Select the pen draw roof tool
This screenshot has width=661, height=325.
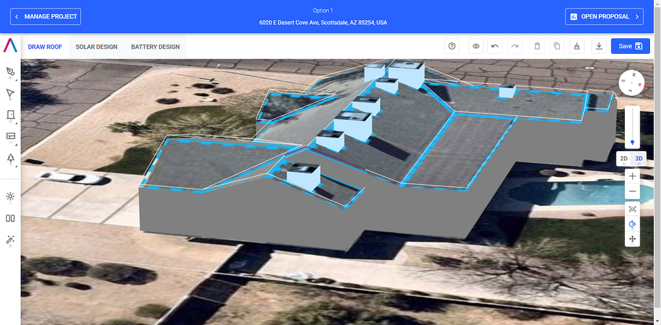coord(10,72)
